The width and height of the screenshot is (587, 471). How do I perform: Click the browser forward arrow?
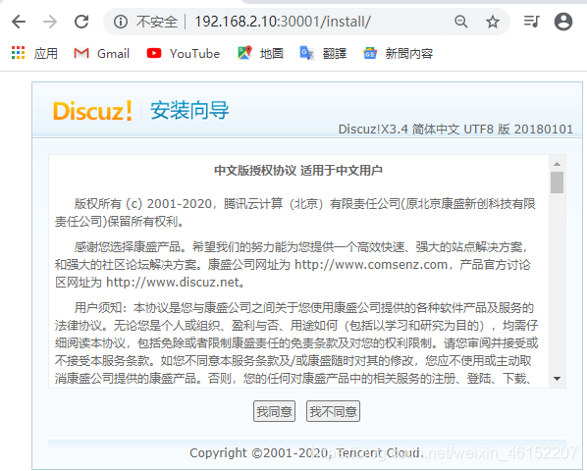pos(50,22)
